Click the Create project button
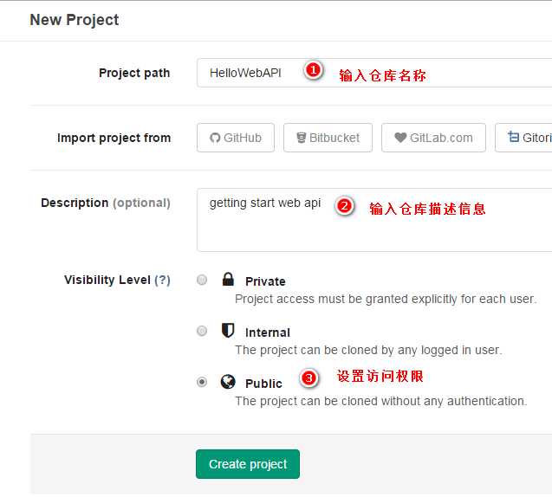552x497 pixels. tap(248, 464)
